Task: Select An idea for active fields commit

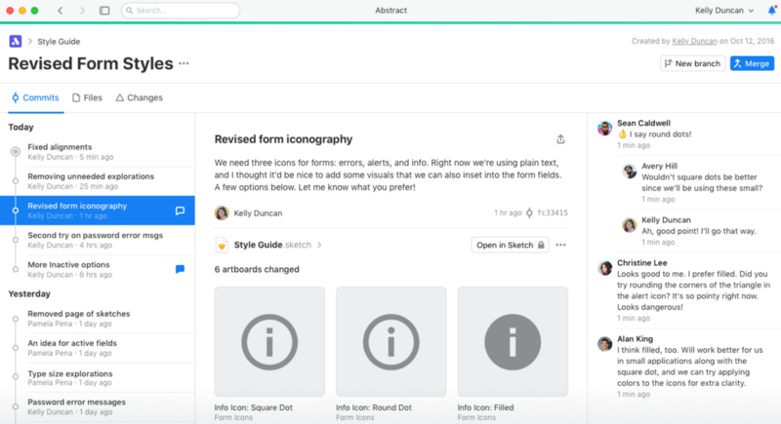Action: pyautogui.click(x=98, y=347)
